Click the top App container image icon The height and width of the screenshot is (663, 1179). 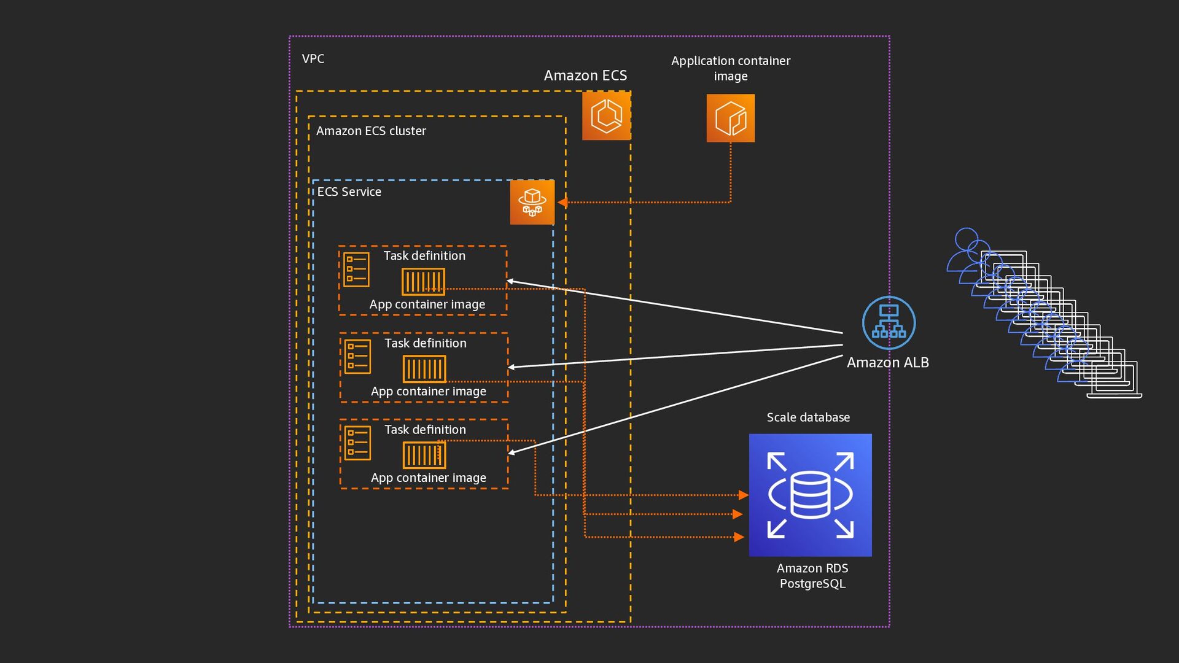coord(423,282)
